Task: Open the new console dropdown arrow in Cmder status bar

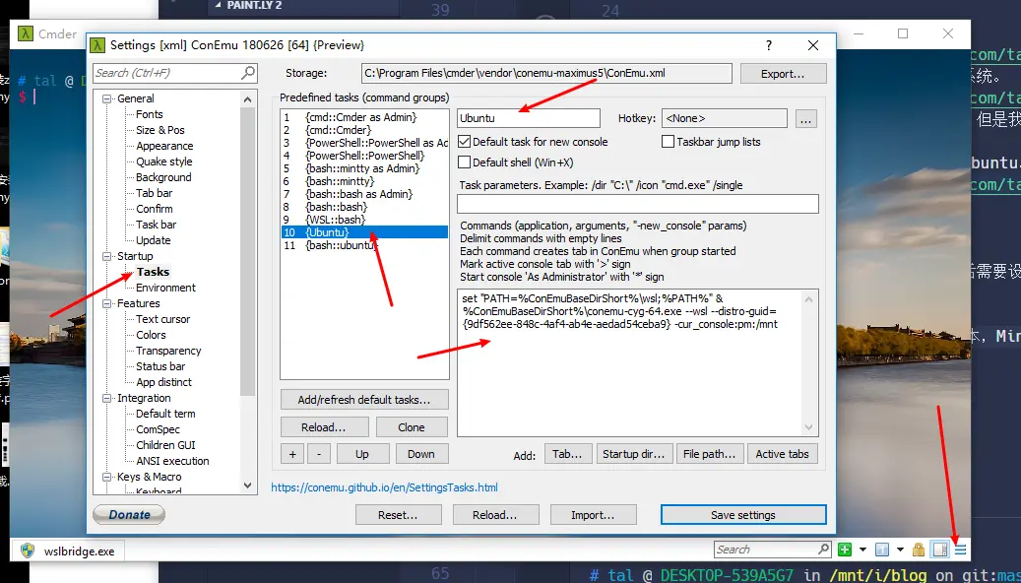Action: click(x=862, y=550)
